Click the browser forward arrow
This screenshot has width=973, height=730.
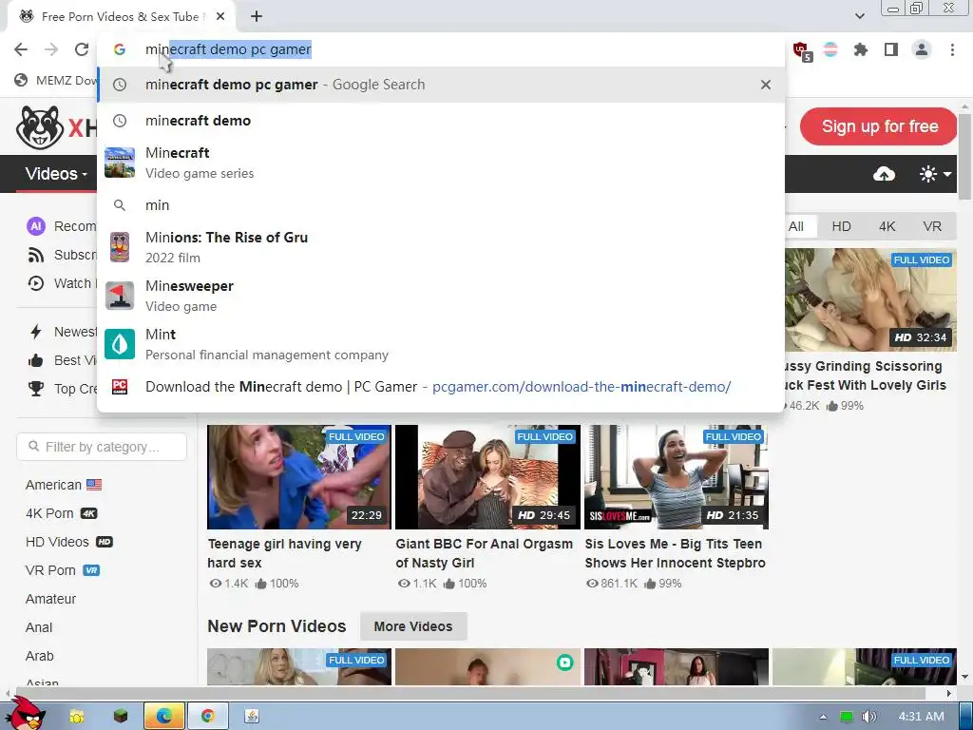pos(51,49)
